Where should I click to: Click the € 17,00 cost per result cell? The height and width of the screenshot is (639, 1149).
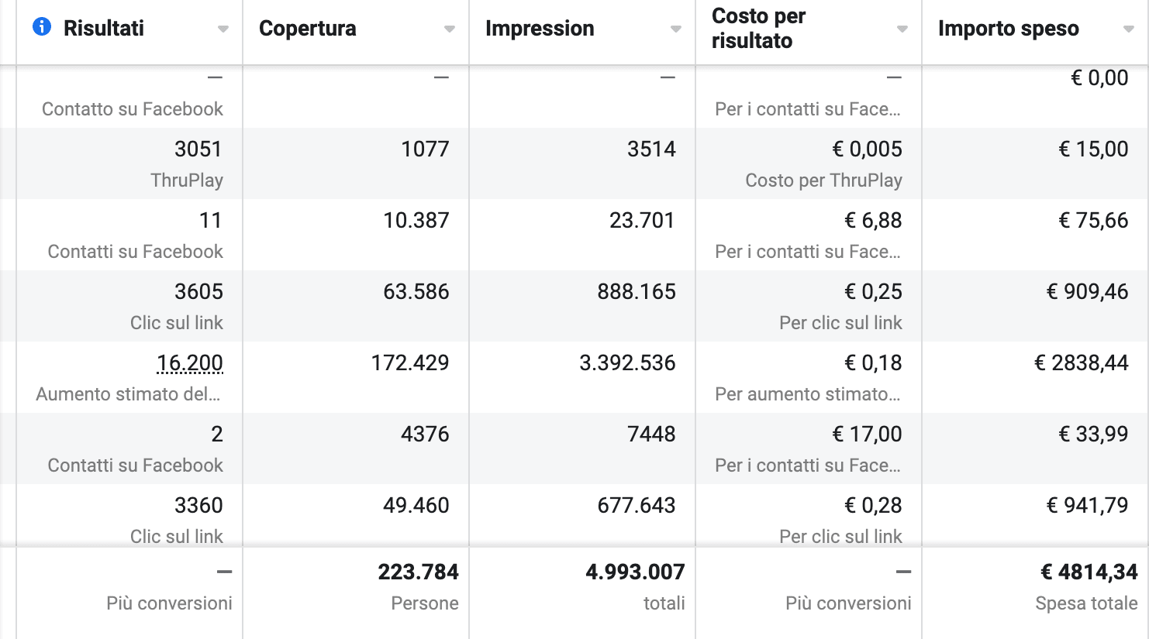867,434
